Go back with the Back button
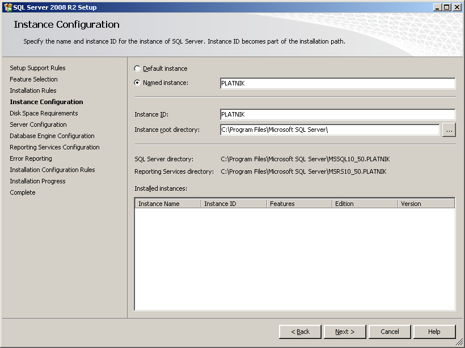The image size is (465, 348). (x=300, y=332)
